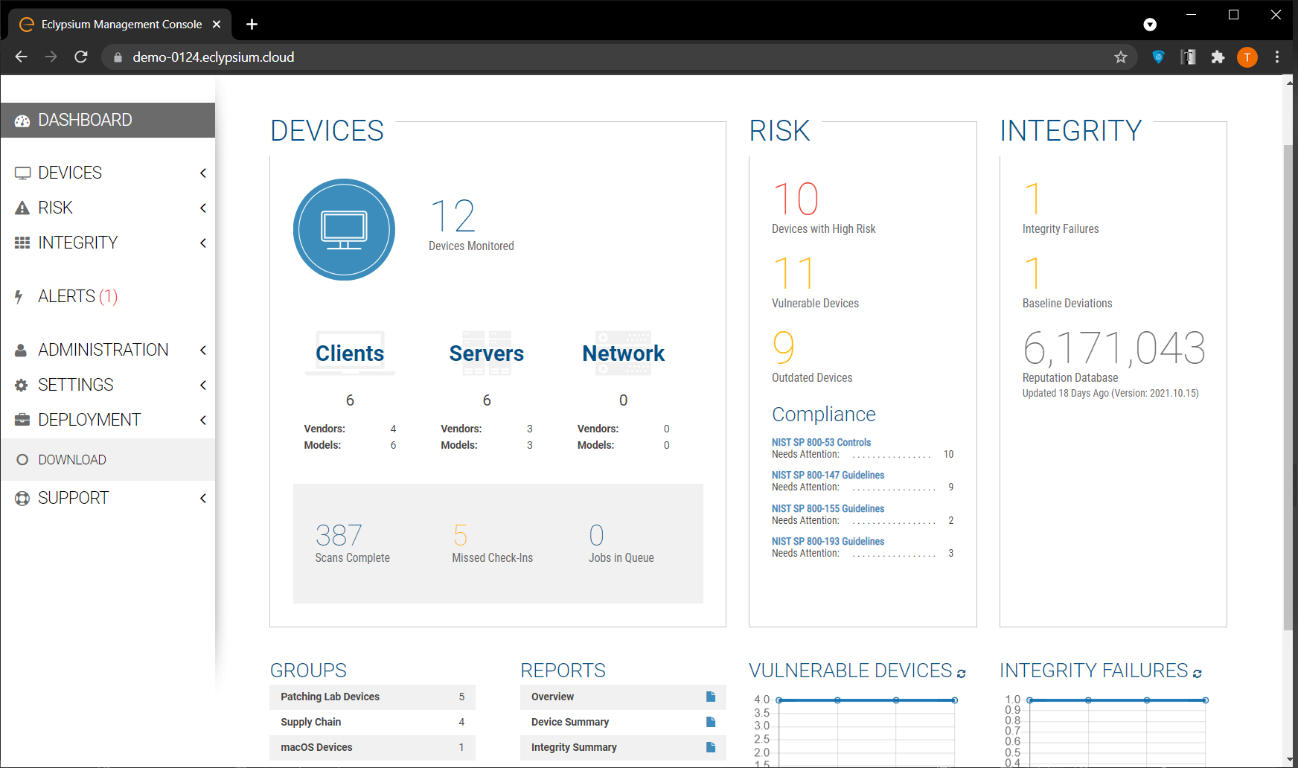Close the Eclypsium Management Console tab
The width and height of the screenshot is (1298, 768).
point(217,25)
